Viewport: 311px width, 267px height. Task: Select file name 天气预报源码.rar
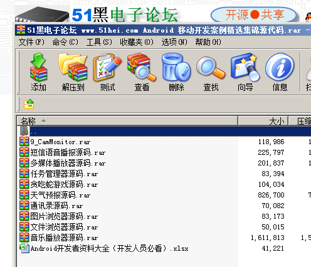(x=60, y=195)
